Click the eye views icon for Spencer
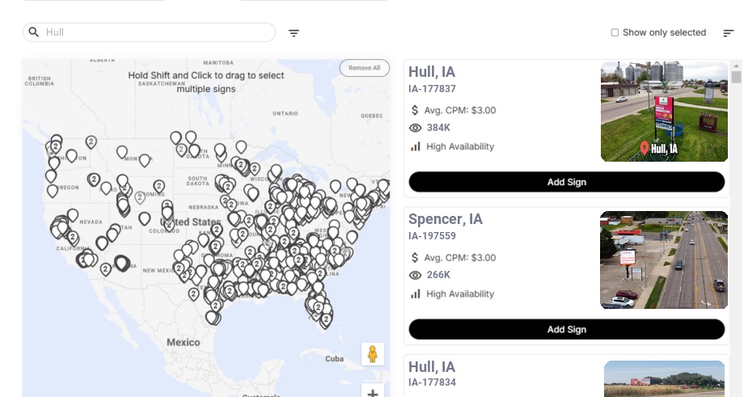Screen dimensions: 744x397 (416, 276)
